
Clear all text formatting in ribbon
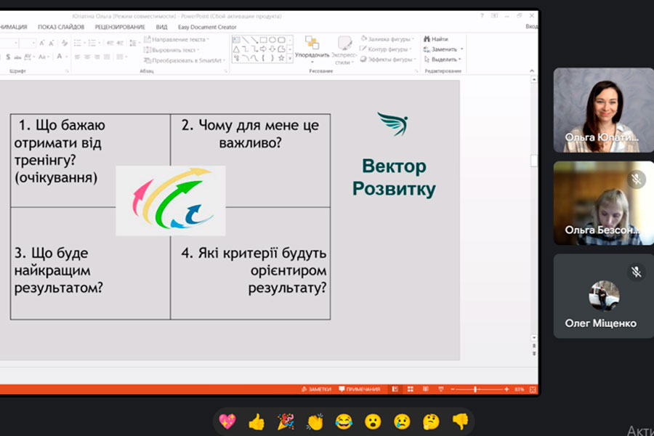click(x=65, y=43)
